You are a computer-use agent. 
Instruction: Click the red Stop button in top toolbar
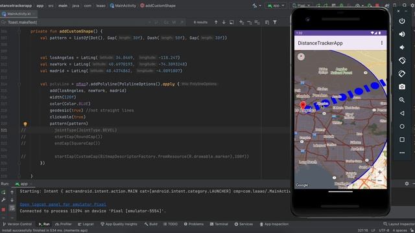(377, 5)
